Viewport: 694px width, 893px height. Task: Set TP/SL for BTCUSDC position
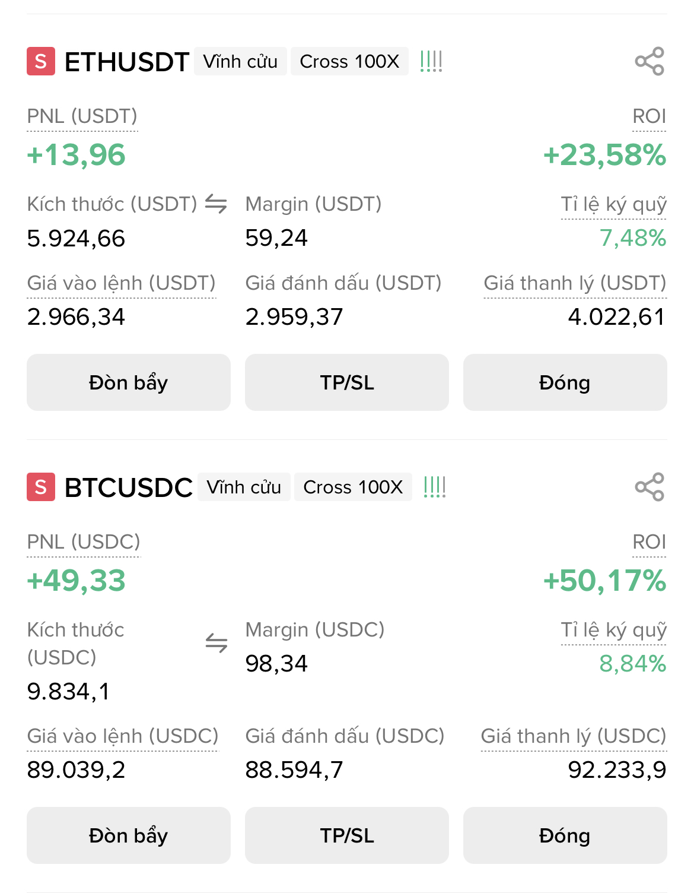click(x=347, y=835)
